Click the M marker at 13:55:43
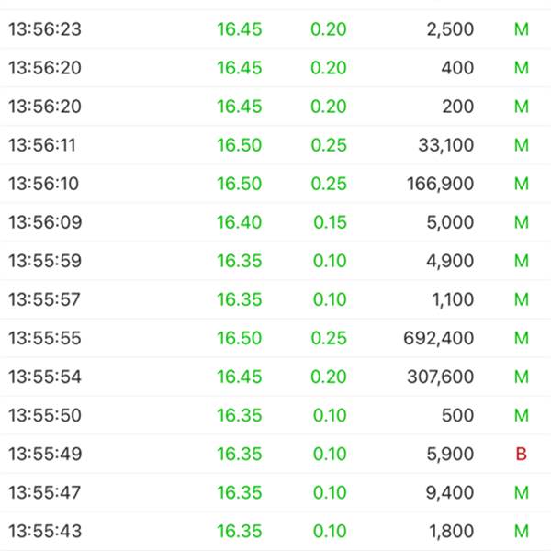Image resolution: width=551 pixels, height=551 pixels. coord(521,531)
